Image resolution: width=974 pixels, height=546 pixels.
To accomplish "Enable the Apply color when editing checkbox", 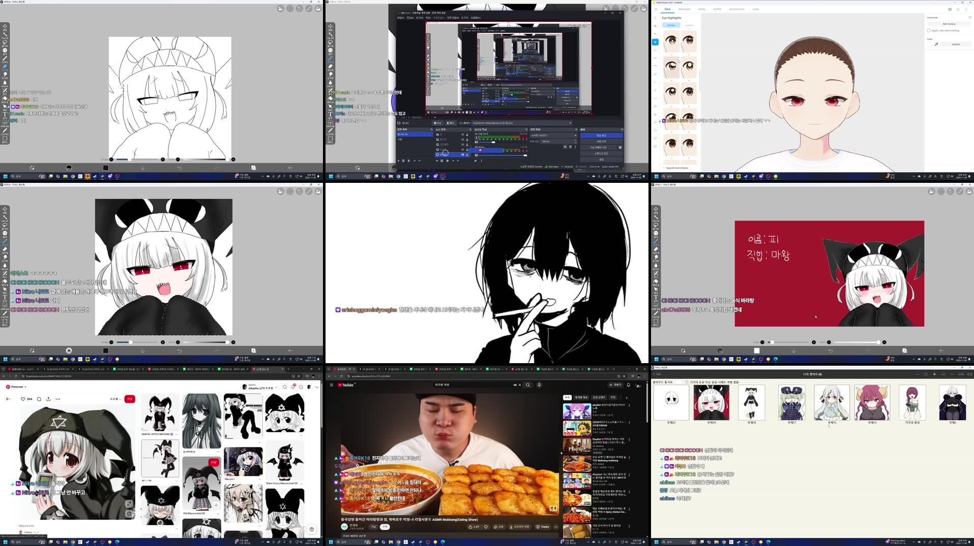I will (929, 30).
